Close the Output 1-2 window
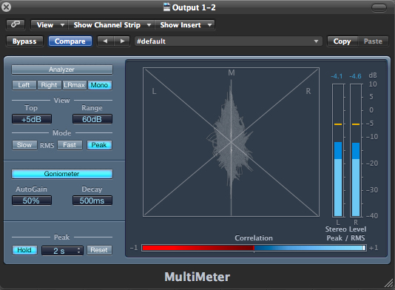 coord(6,7)
